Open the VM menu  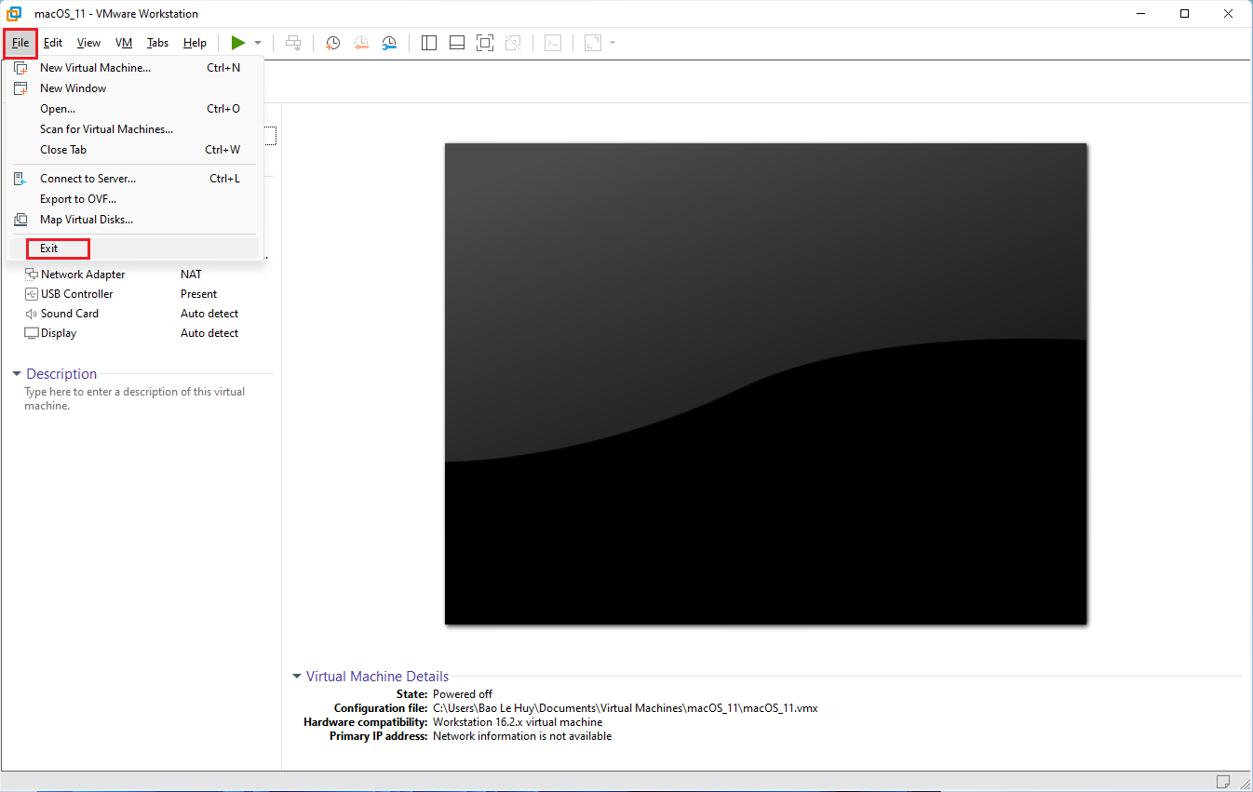coord(124,43)
